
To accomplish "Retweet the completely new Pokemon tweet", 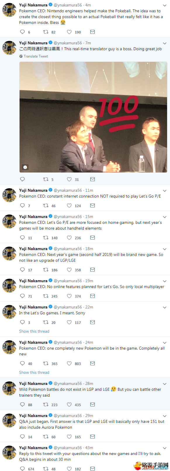I will tap(46, 363).
